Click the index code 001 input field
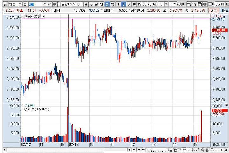The image size is (229, 153). coord(36,4)
